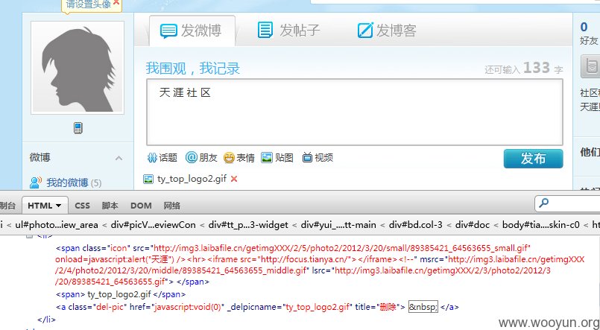The height and width of the screenshot is (330, 600).
Task: Switch to the 发帖子 tab
Action: [289, 31]
